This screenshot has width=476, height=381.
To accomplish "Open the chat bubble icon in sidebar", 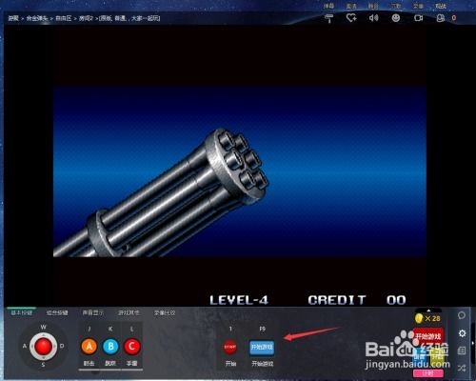I will pos(462,315).
